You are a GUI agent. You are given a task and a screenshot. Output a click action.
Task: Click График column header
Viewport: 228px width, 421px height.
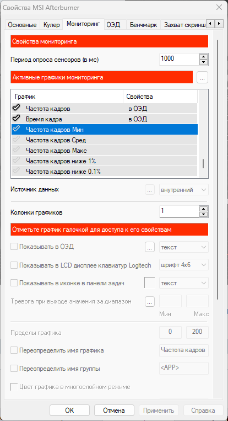tap(67, 97)
